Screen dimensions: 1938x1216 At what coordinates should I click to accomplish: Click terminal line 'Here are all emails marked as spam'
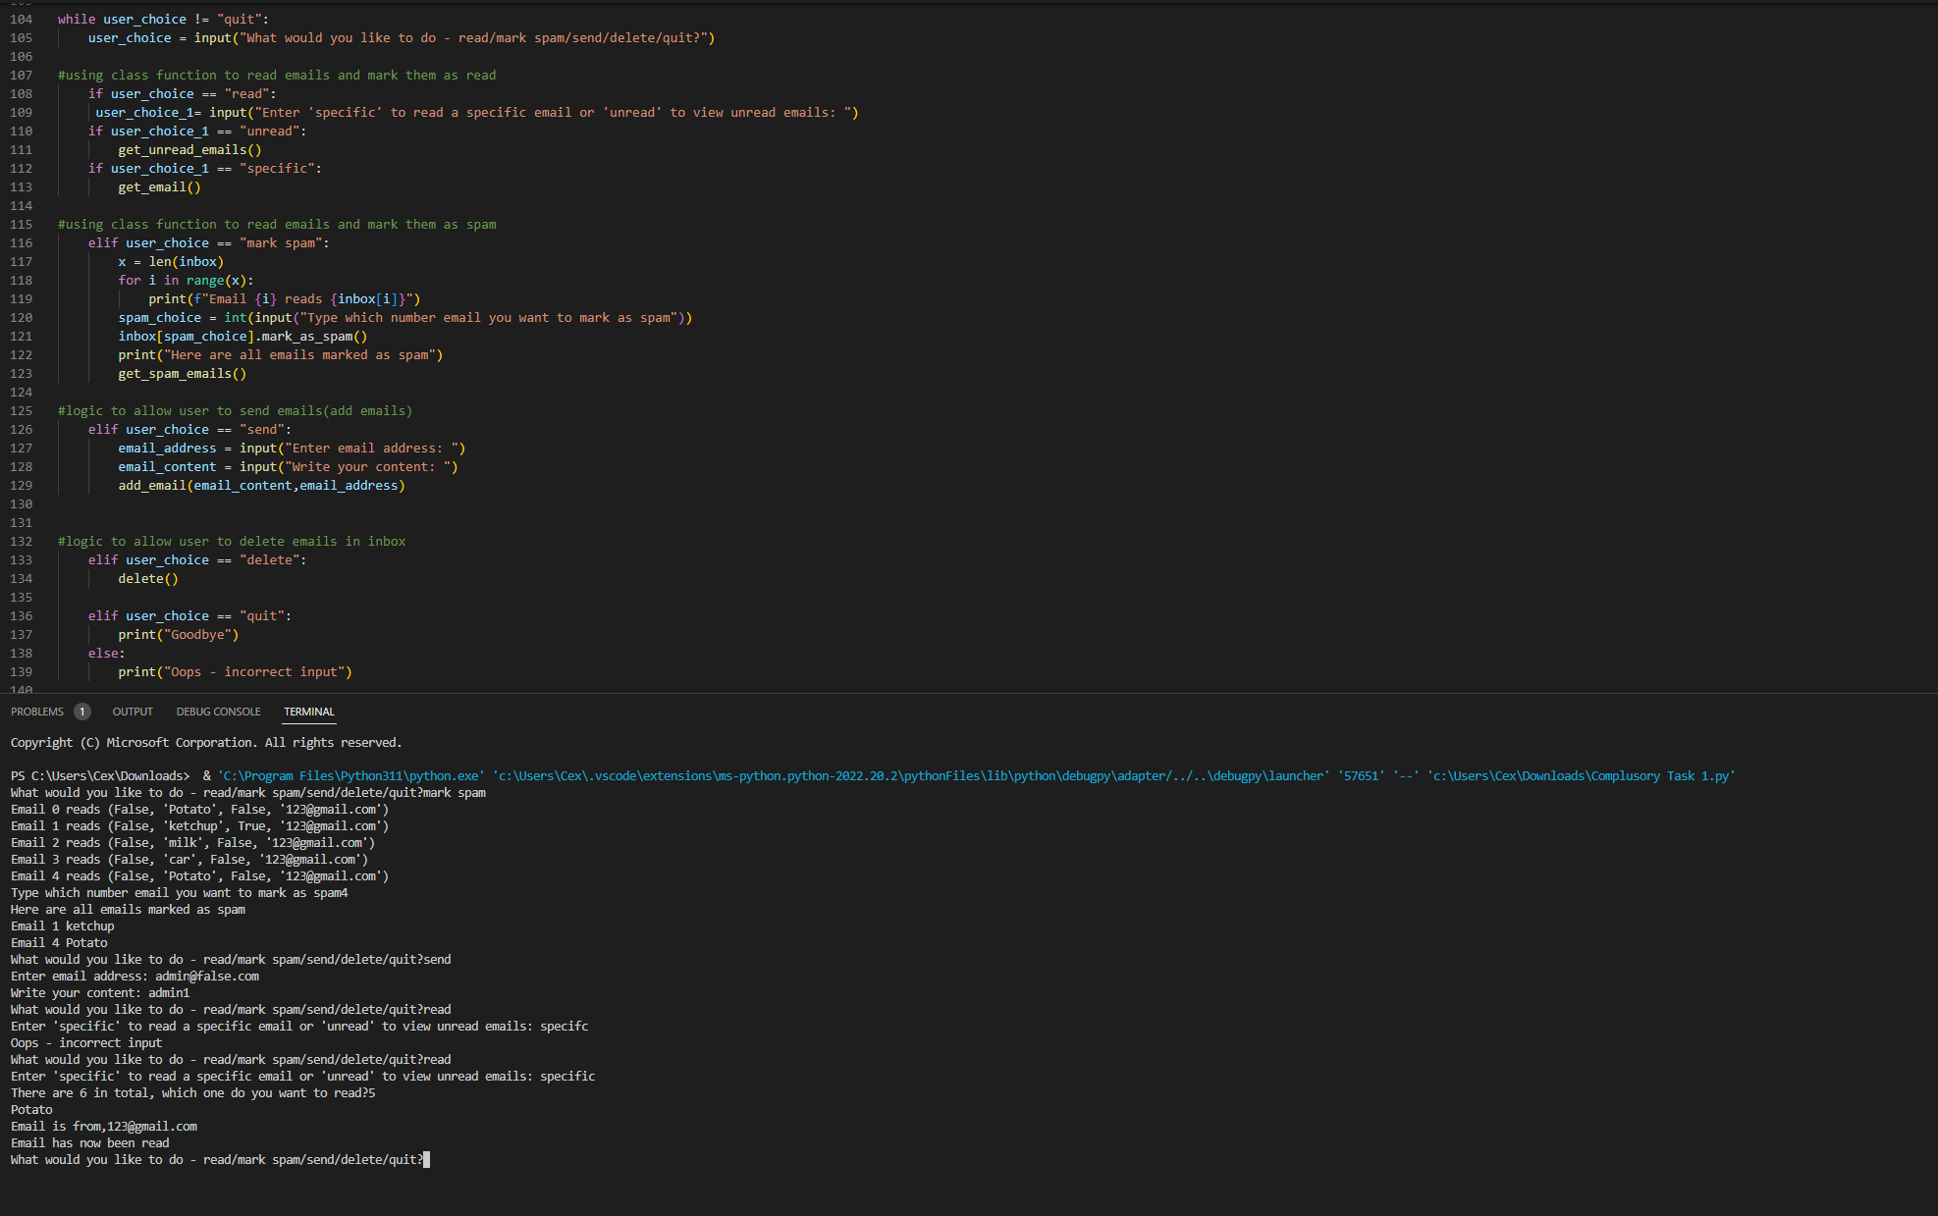pos(129,910)
